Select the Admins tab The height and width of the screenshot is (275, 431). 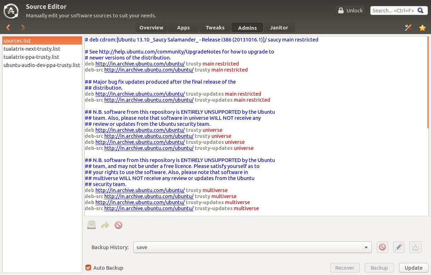(x=247, y=28)
